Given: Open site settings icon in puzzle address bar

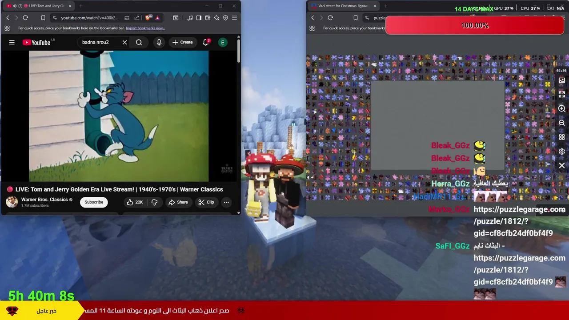Looking at the screenshot, I should [x=367, y=18].
